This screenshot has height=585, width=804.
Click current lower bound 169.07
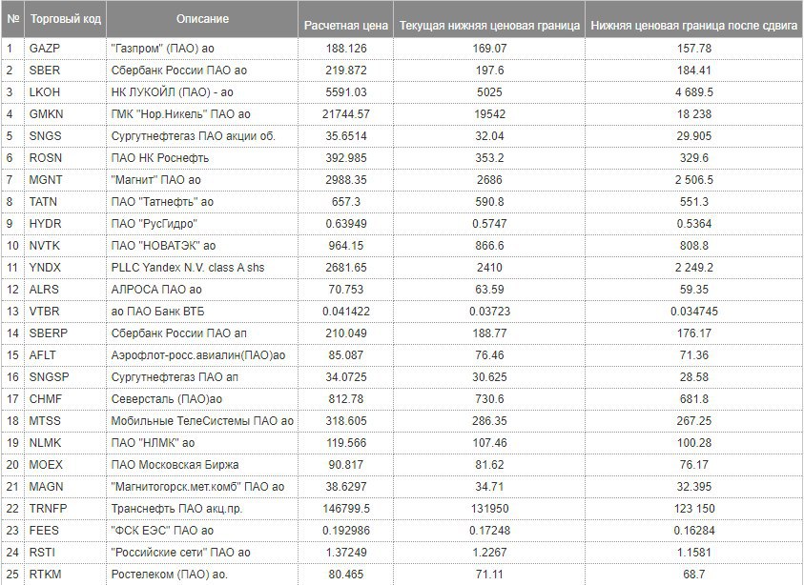click(x=489, y=49)
